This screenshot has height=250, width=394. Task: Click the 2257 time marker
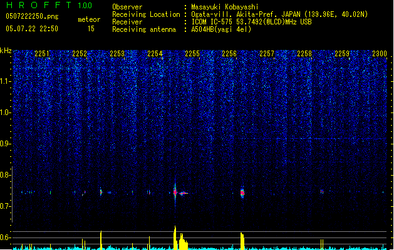click(x=267, y=54)
